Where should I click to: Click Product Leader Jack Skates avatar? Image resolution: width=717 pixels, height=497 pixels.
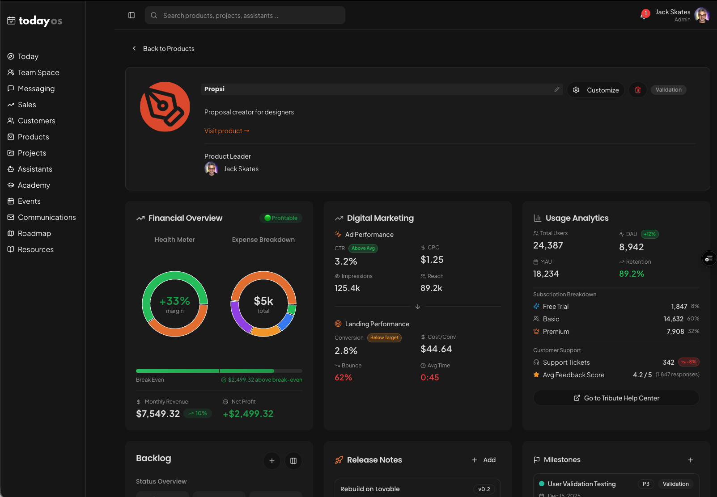(x=211, y=168)
